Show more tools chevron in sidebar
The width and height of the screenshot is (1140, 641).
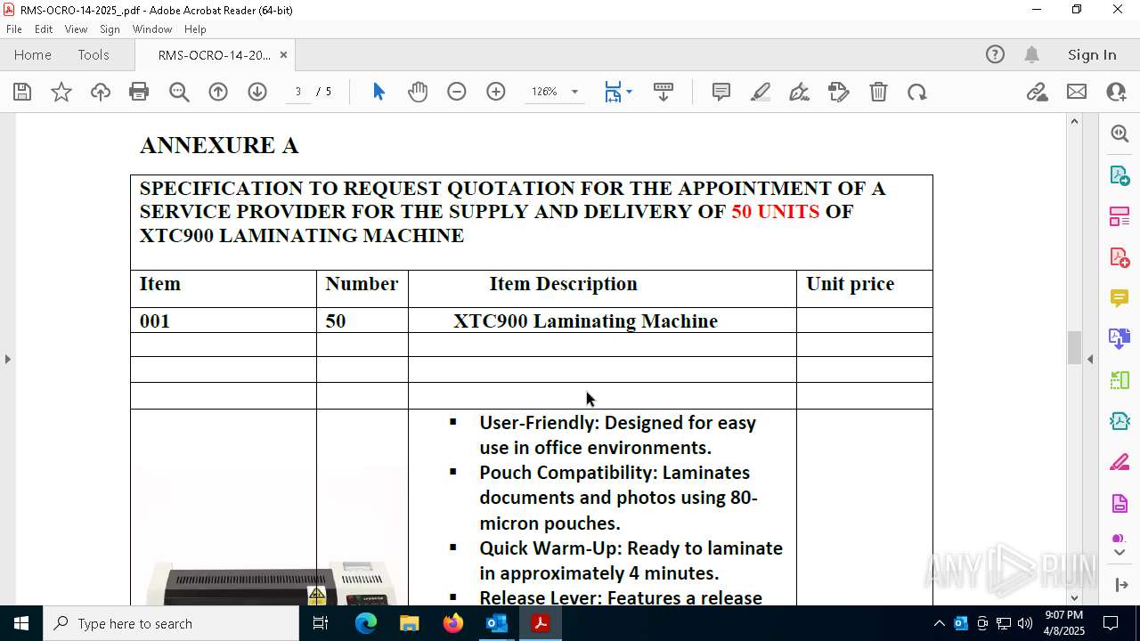1120,553
